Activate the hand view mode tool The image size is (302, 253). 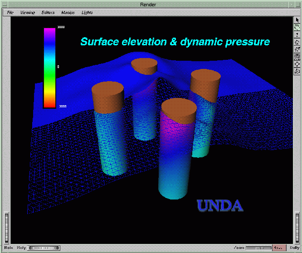(297, 28)
